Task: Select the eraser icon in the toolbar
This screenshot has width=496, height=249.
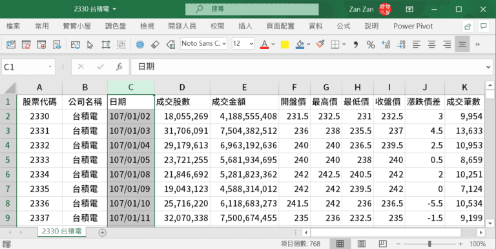Action: pos(155,45)
